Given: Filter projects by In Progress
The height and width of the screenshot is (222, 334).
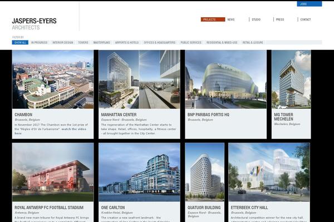Looking at the screenshot, I should point(39,43).
